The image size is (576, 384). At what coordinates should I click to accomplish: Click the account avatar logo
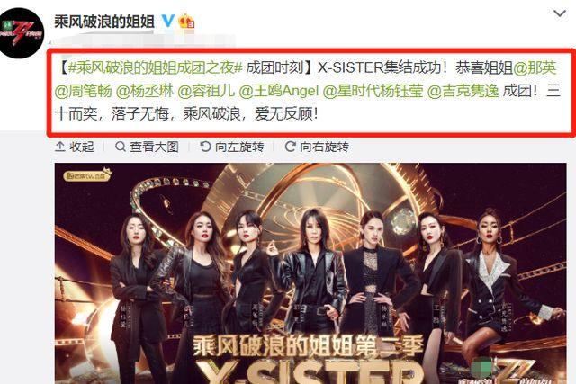22,33
